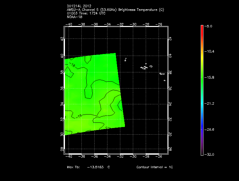Select the -15.8 color bar label

tap(210, 78)
